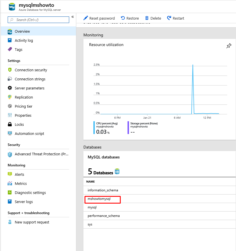Viewport: 236px width, 251px height.
Task: Click the Pricing tier gear icon
Action: (x=10, y=106)
